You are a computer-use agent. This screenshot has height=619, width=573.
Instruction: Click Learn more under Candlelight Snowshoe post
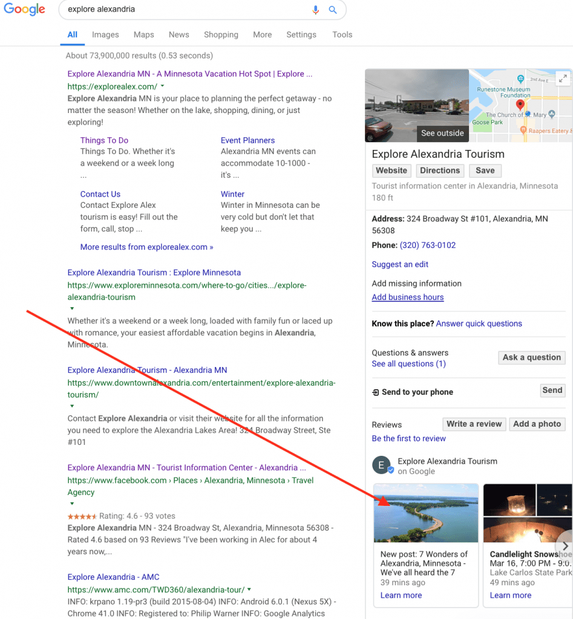point(511,595)
